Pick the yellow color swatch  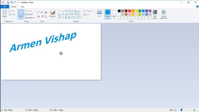[x=136, y=11]
